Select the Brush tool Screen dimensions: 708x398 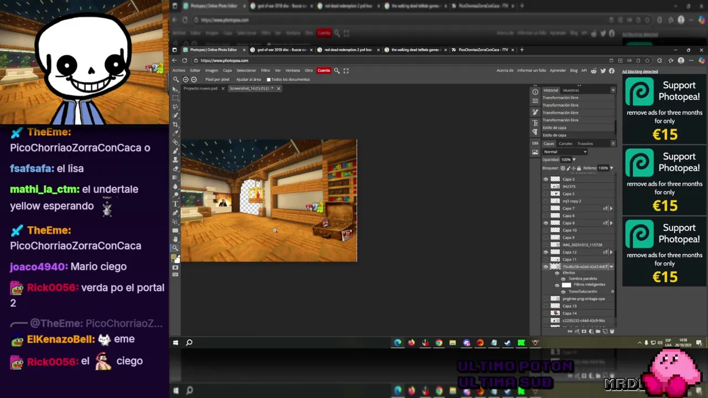[175, 151]
